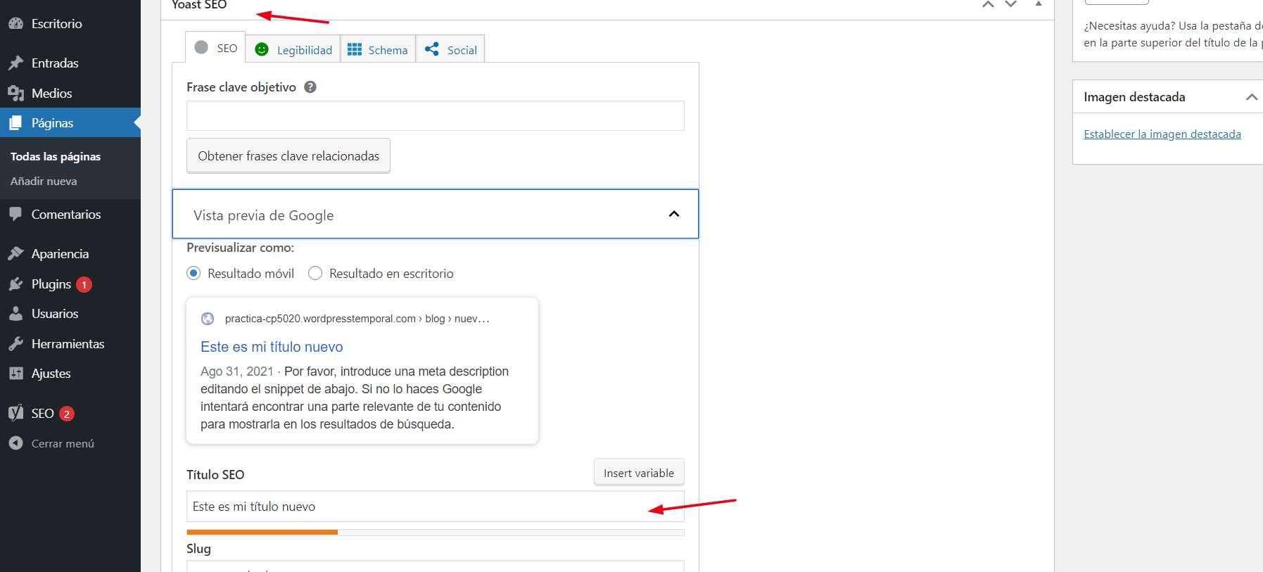Viewport: 1263px width, 572px height.
Task: Click the Cerrar menú label
Action: [x=63, y=444]
